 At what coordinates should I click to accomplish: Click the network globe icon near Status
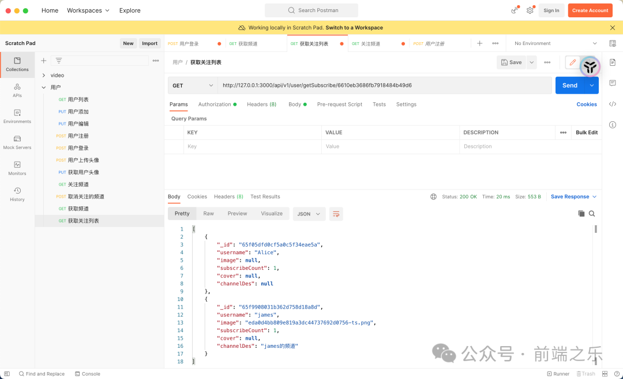pyautogui.click(x=433, y=196)
